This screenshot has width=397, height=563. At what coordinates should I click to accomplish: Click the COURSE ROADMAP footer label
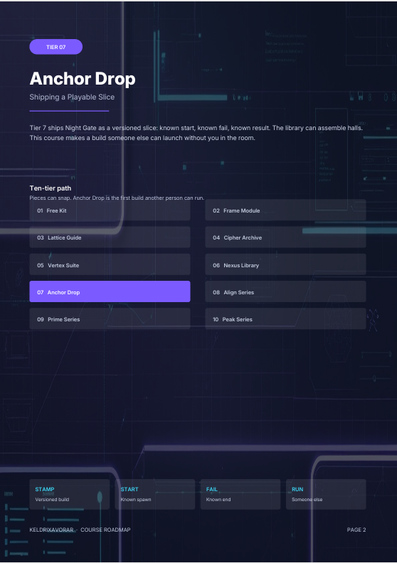(105, 530)
